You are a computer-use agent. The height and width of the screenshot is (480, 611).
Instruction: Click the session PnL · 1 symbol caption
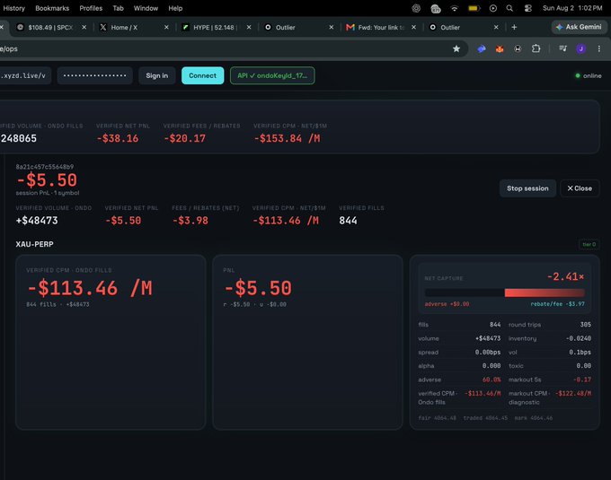point(48,193)
